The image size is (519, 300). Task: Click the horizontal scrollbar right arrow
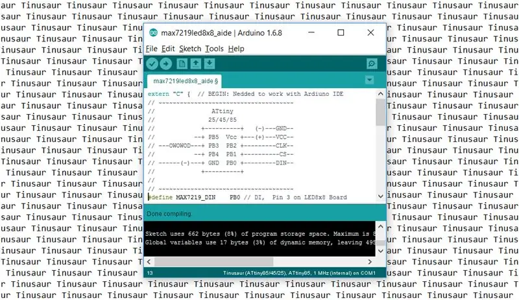click(370, 262)
